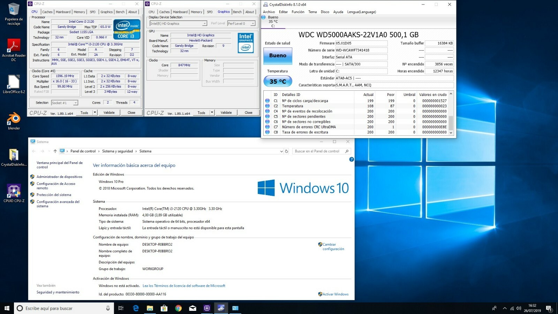Click the Valores en crudo column header
The height and width of the screenshot is (314, 558).
tap(433, 95)
